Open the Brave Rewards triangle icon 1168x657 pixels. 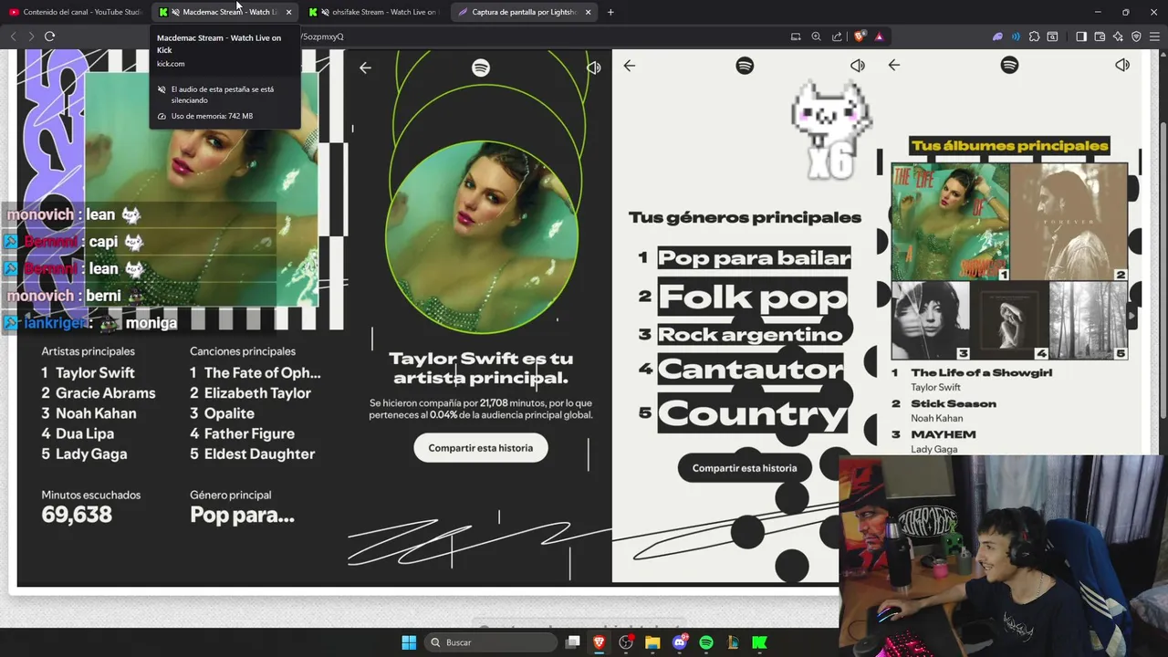[x=879, y=36]
